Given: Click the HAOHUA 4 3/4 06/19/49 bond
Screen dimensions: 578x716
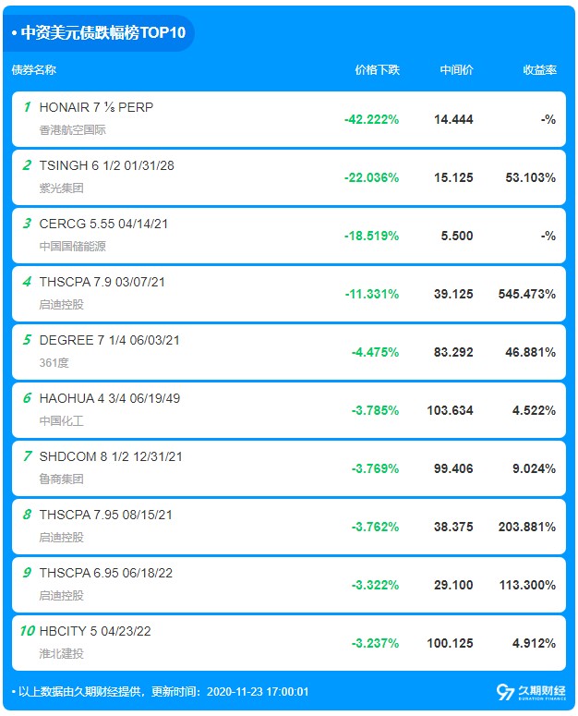Looking at the screenshot, I should pyautogui.click(x=109, y=398).
